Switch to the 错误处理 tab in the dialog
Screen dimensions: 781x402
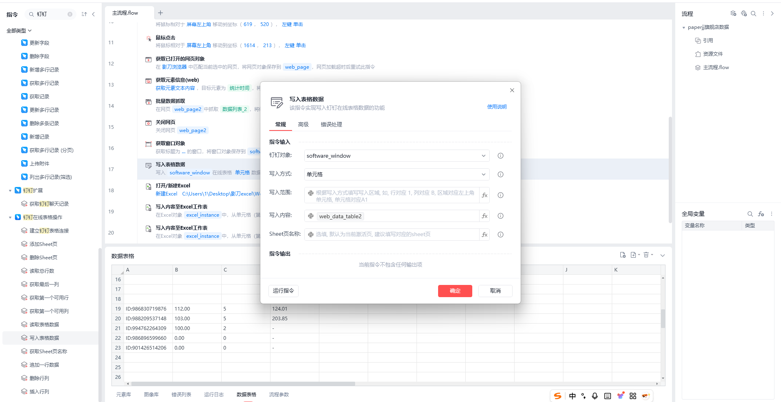pyautogui.click(x=332, y=124)
